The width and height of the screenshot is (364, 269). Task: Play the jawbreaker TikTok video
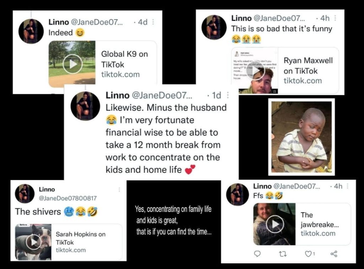(275, 224)
